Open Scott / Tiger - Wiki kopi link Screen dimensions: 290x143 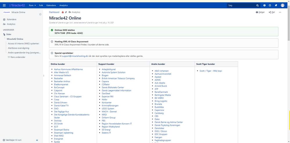click(211, 71)
